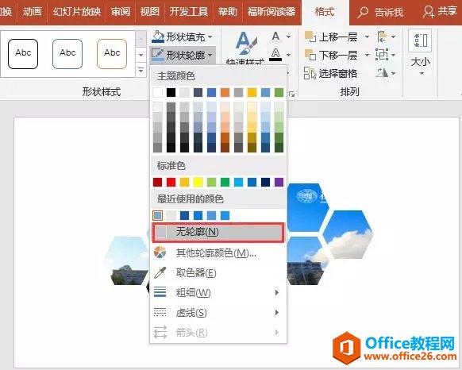The image size is (462, 370).
Task: Select the sky-and-clouds hexagon picture
Action: coord(348,234)
